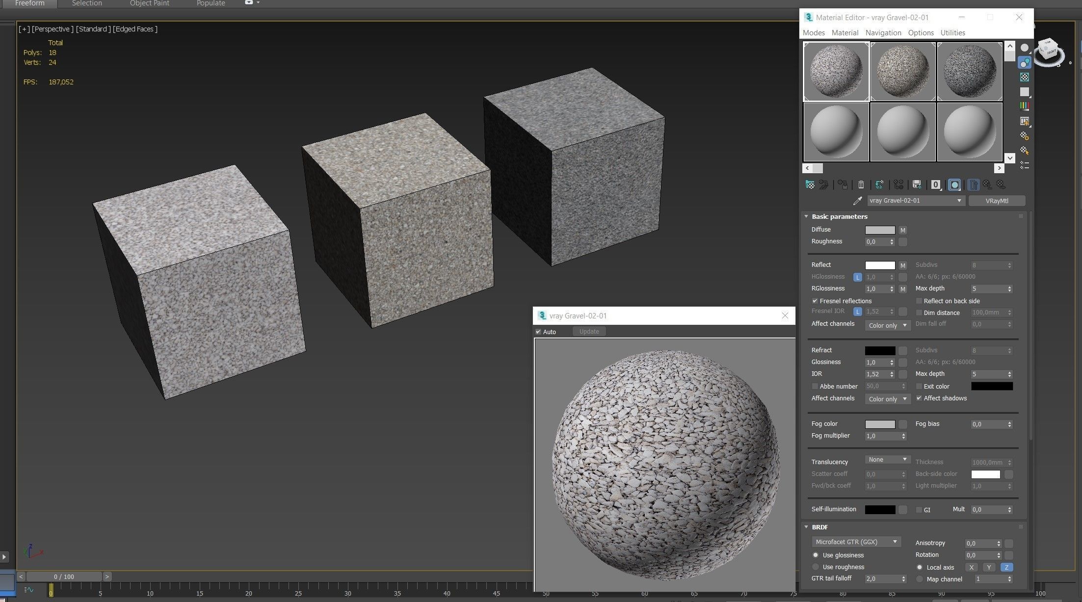Select the second gravel material sample slot
The width and height of the screenshot is (1082, 602).
[903, 72]
